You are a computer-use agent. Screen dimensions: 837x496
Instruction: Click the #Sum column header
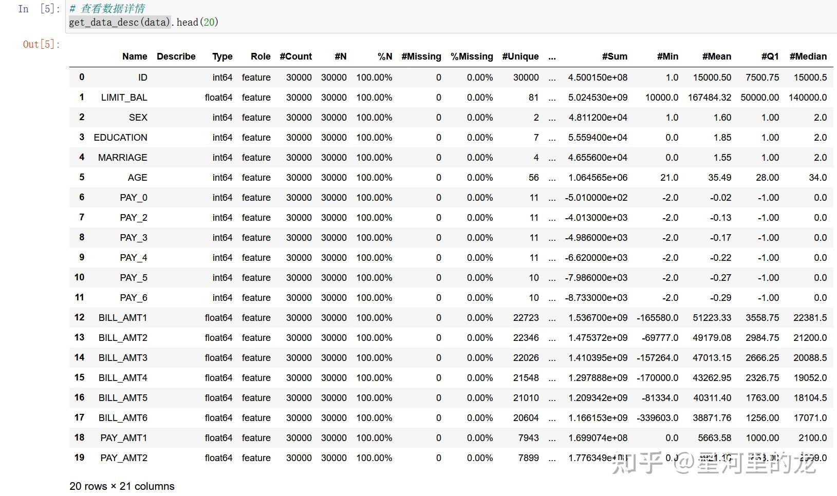(x=615, y=56)
